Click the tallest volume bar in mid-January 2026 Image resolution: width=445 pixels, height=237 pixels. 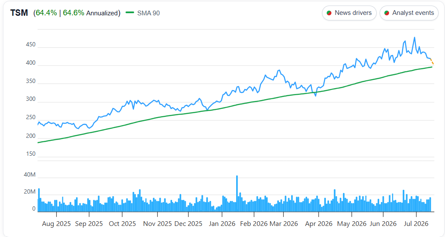pyautogui.click(x=237, y=194)
